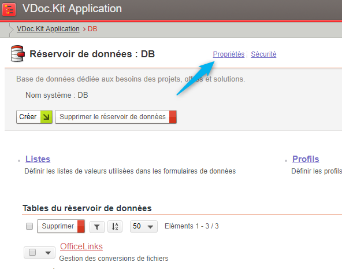Click the red edge of the Supprimer button

click(x=81, y=226)
